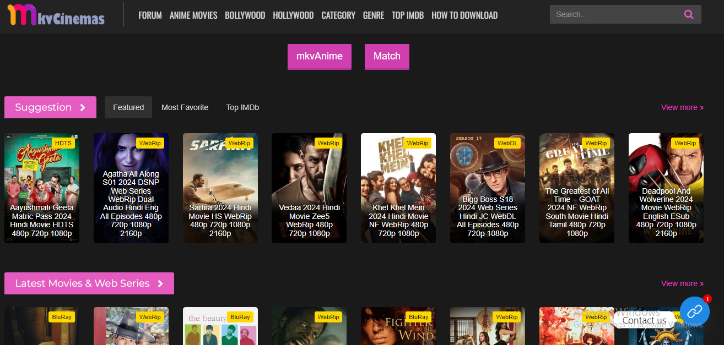Open Deadpool And Wolverine 2024 card

click(666, 188)
